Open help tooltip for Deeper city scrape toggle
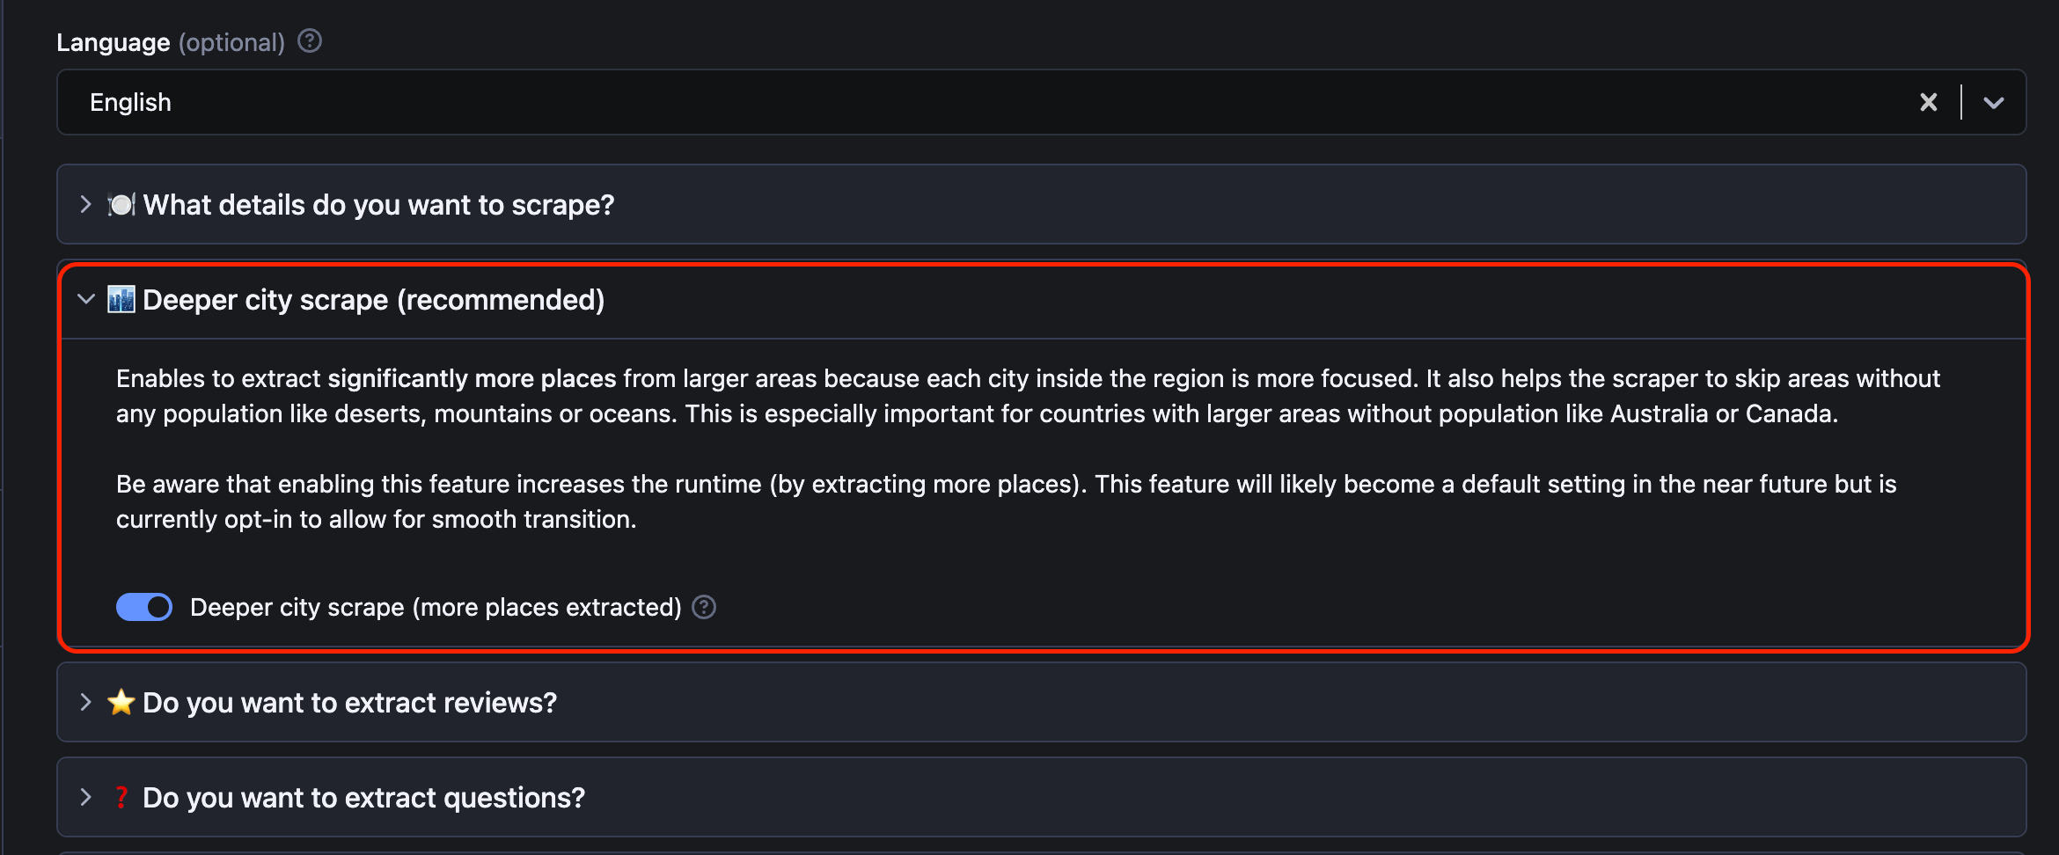The height and width of the screenshot is (855, 2059). click(704, 607)
